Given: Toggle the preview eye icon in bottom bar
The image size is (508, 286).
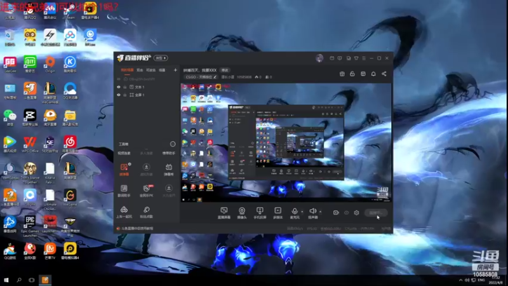Looking at the screenshot, I should [x=346, y=213].
